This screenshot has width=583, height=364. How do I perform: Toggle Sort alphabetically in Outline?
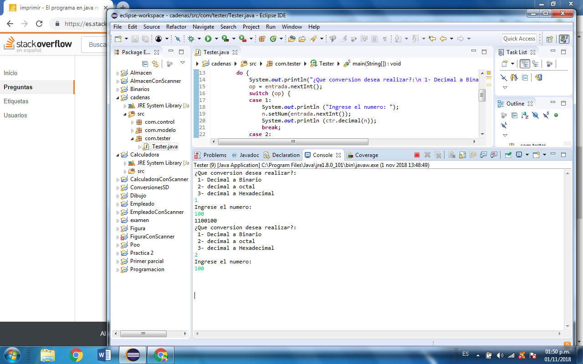[525, 115]
